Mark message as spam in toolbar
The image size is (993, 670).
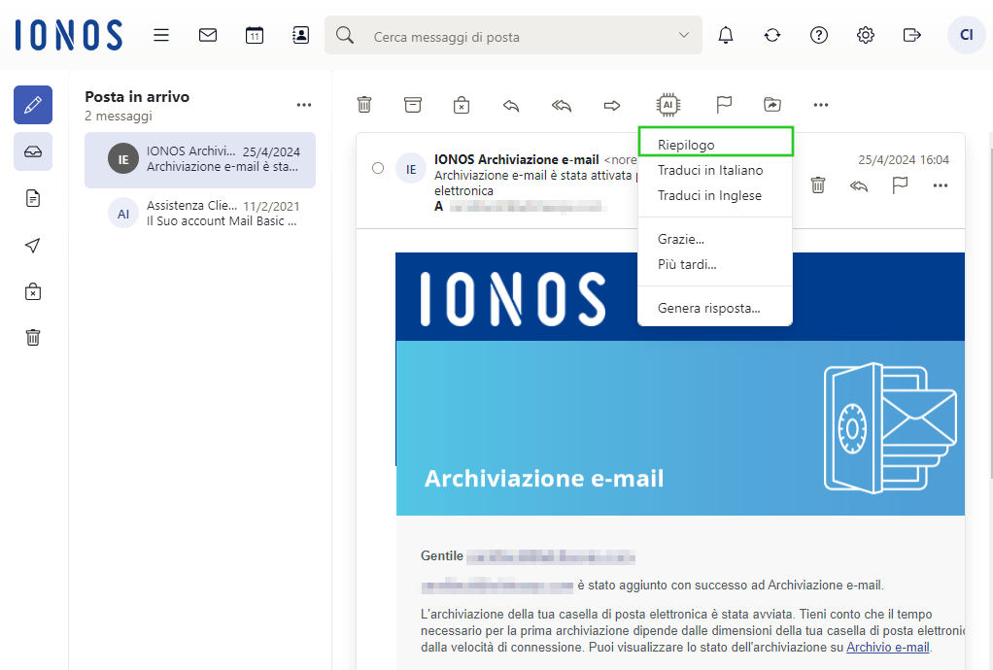462,105
